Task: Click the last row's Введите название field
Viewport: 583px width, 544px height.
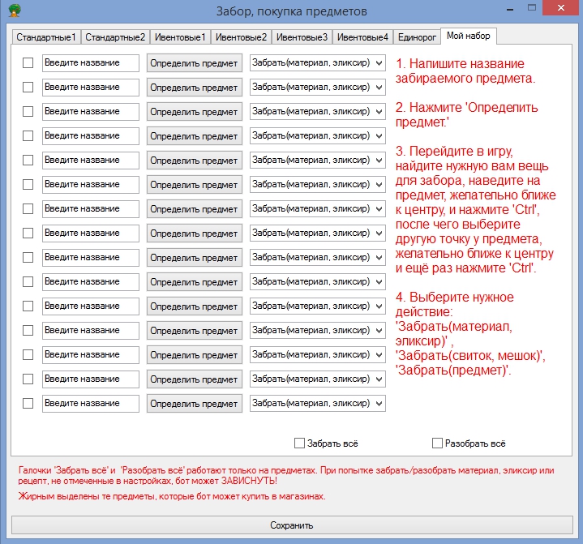Action: [x=91, y=403]
